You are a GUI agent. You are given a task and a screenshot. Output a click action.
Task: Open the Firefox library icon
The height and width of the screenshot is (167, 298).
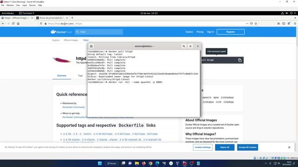(278, 24)
